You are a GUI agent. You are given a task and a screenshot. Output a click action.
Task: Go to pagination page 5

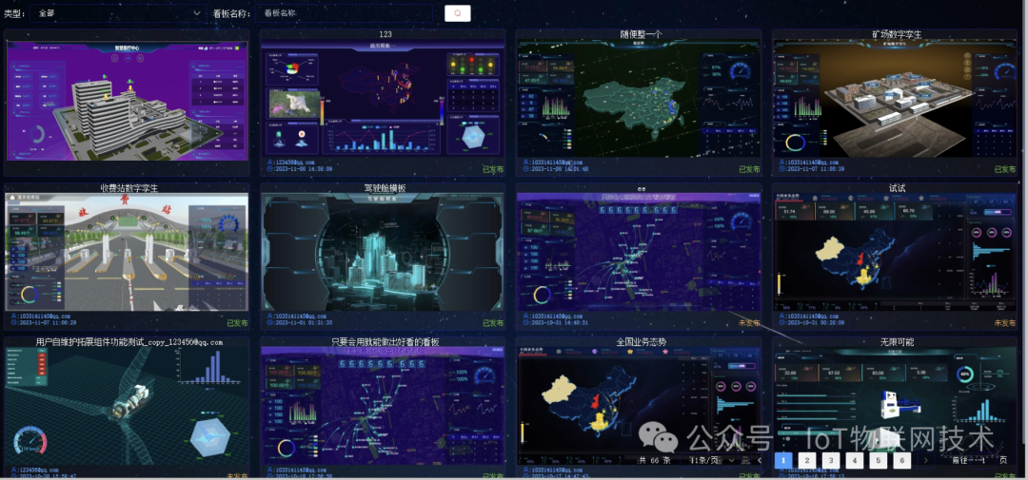[x=878, y=460]
